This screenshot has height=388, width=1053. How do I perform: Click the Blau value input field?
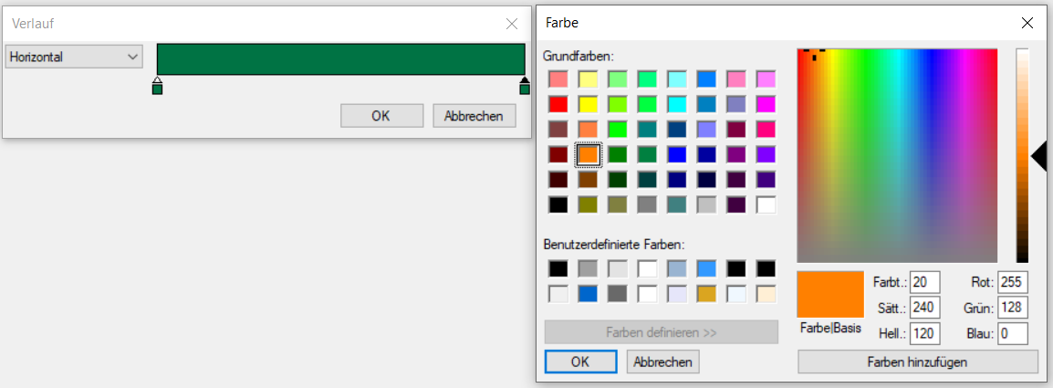click(x=1013, y=334)
